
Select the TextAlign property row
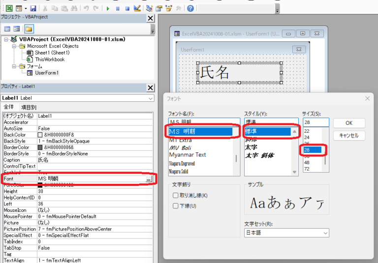click(x=78, y=260)
